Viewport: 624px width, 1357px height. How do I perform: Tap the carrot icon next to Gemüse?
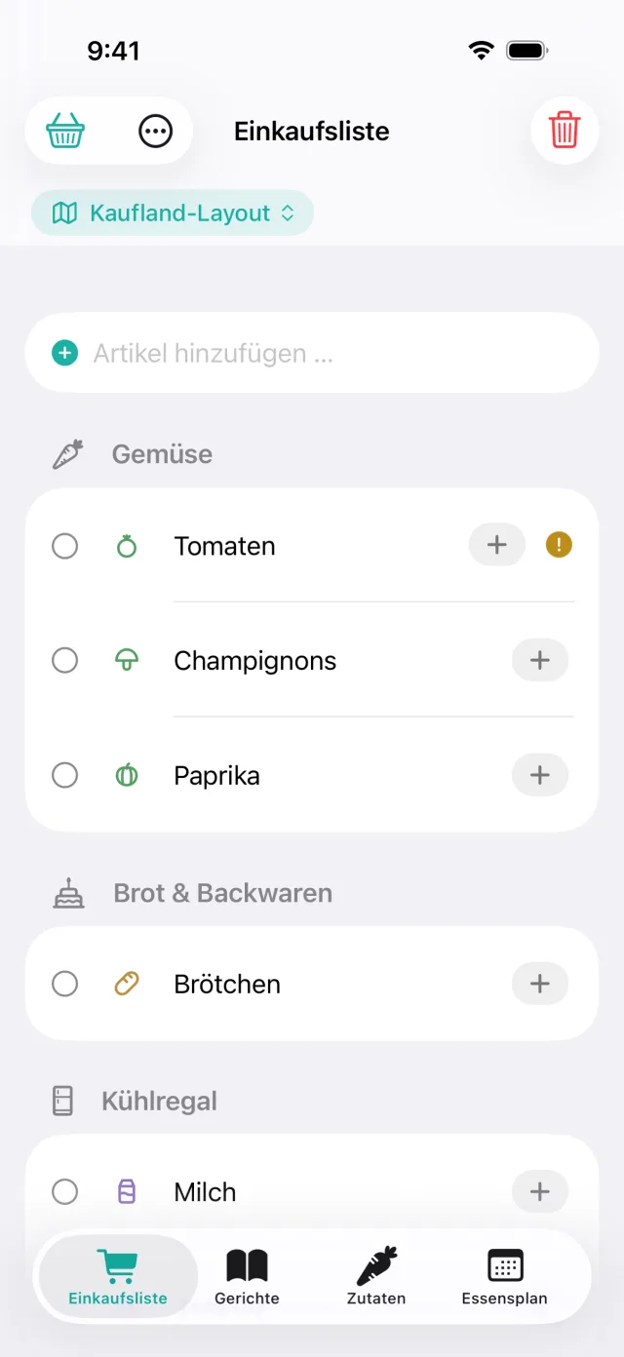(67, 454)
